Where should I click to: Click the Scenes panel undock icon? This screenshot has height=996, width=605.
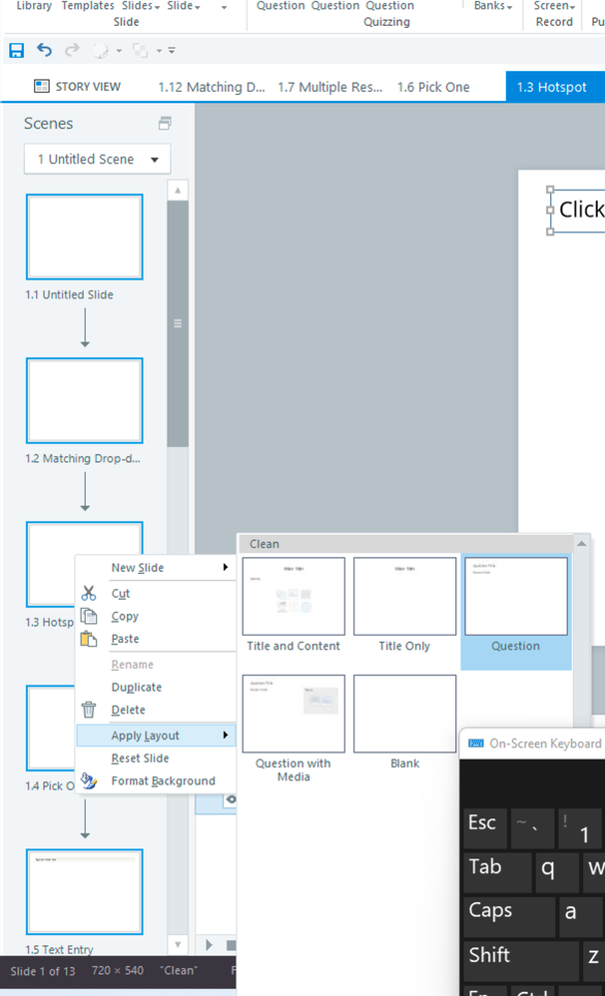click(x=165, y=123)
